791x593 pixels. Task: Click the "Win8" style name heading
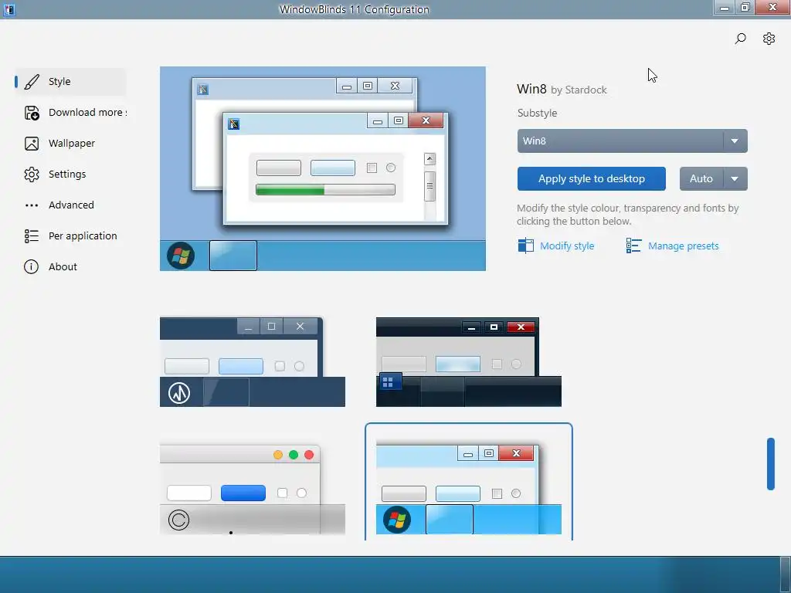(531, 90)
